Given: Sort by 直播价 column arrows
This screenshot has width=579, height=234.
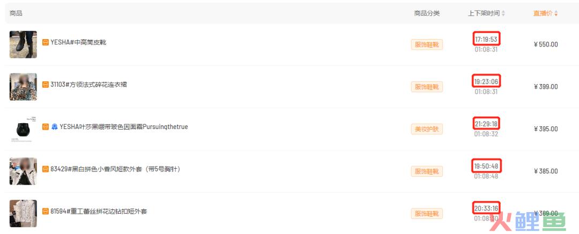Looking at the screenshot, I should click(556, 13).
